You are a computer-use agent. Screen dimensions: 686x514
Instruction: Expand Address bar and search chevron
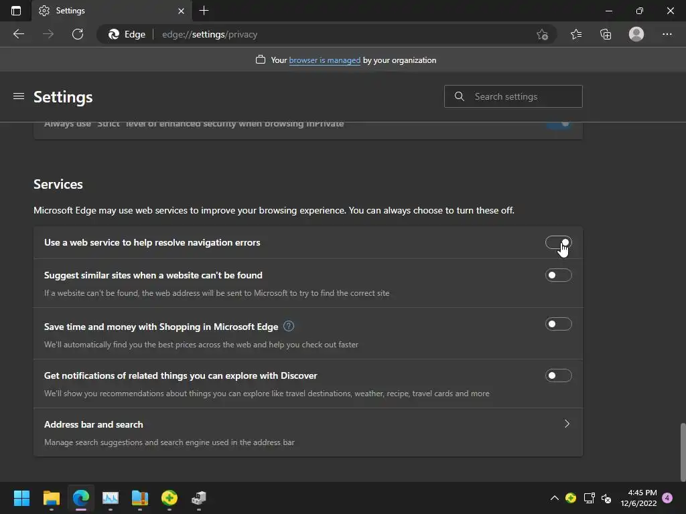pos(567,424)
